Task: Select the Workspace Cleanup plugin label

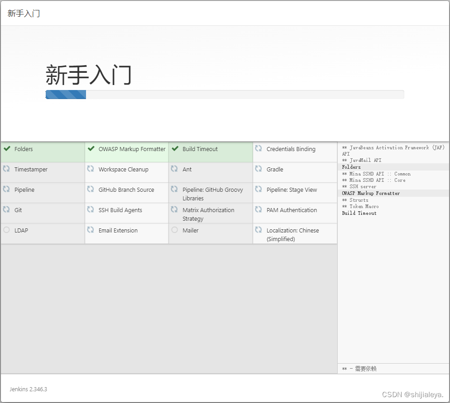Action: pyautogui.click(x=124, y=170)
